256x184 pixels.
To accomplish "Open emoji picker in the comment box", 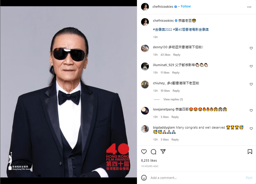I will (x=144, y=178).
